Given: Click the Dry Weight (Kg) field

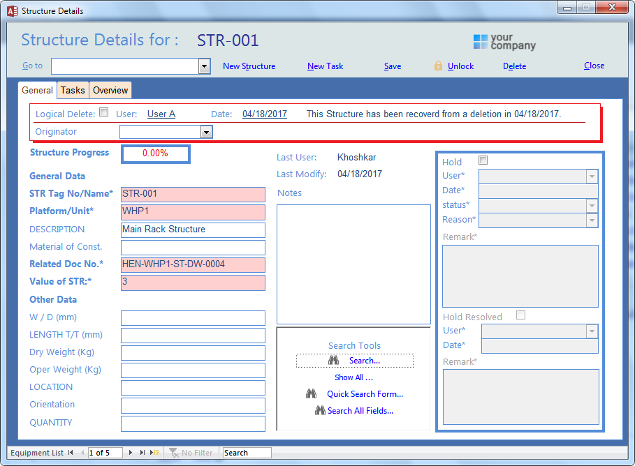Looking at the screenshot, I should 194,353.
